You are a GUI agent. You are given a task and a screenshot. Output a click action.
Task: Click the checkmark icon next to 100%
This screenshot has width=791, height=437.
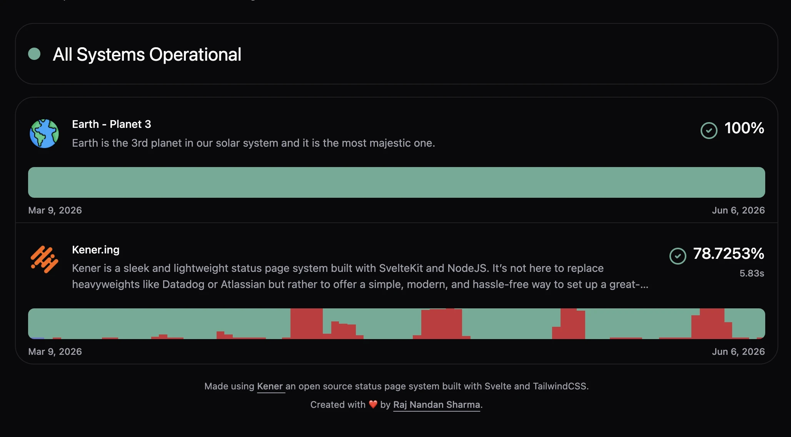[x=709, y=131]
